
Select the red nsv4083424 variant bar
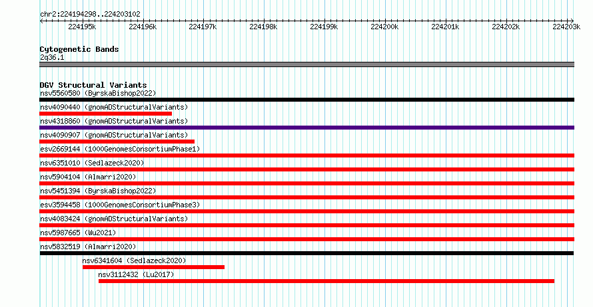point(306,225)
